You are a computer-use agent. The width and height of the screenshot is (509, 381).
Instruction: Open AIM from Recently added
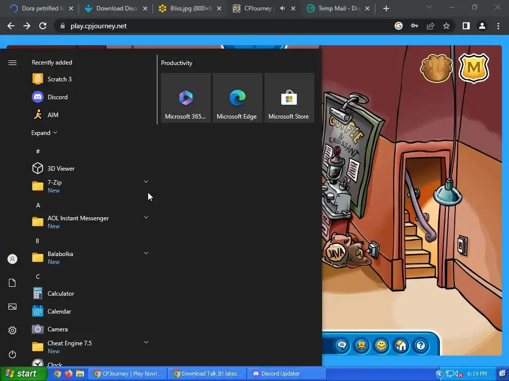pyautogui.click(x=90, y=115)
